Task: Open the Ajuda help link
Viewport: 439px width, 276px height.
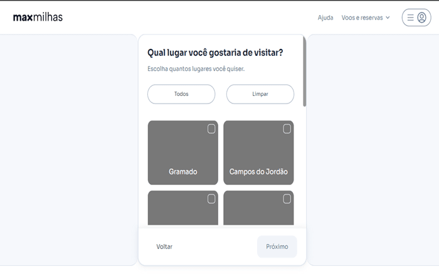Action: click(325, 18)
